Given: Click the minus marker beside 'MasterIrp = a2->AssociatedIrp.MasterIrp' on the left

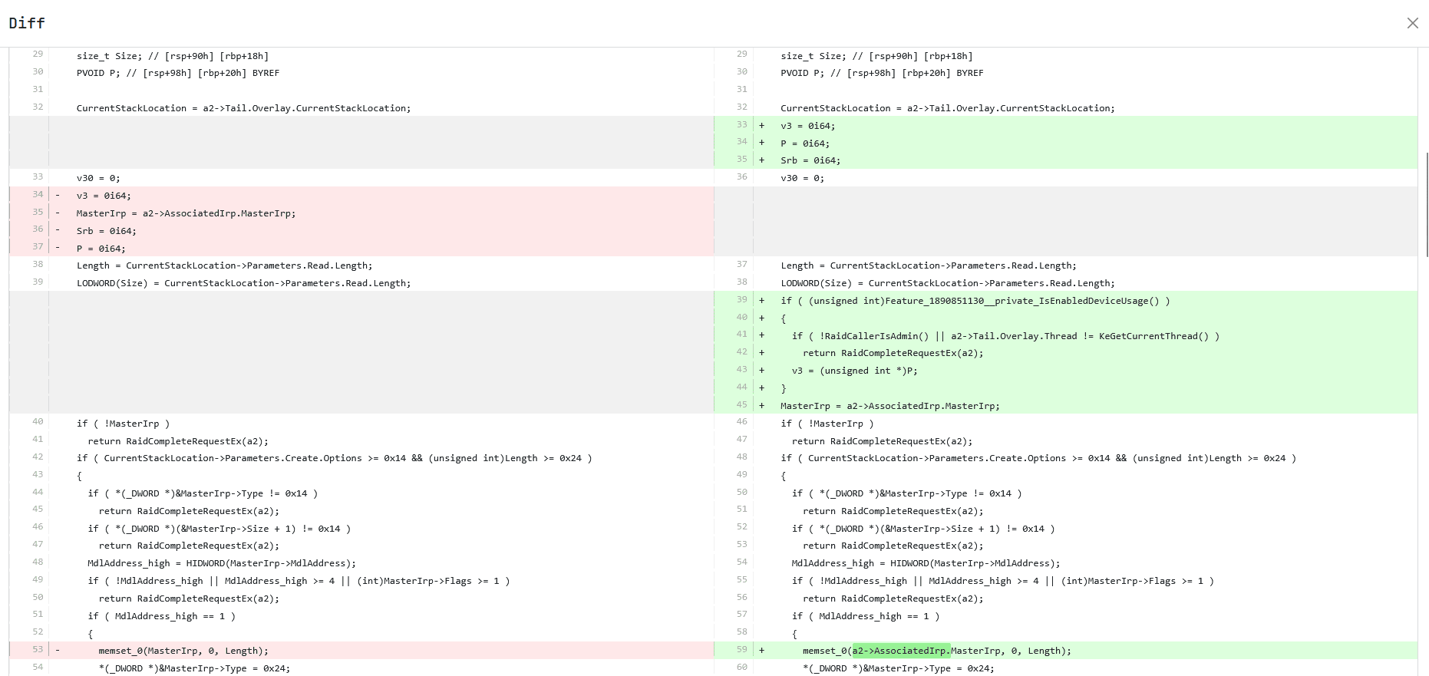Looking at the screenshot, I should point(58,213).
